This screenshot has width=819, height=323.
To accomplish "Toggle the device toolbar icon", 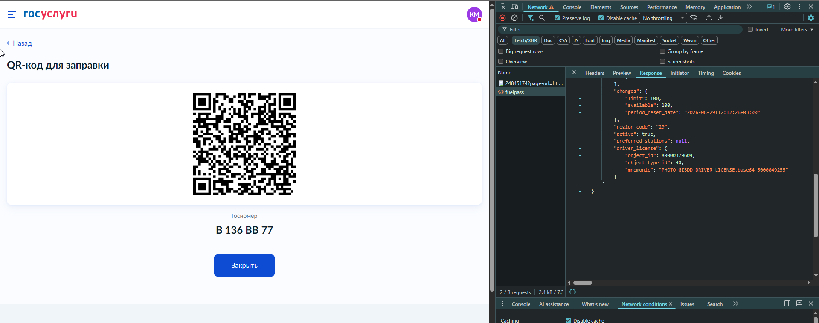I will click(514, 7).
